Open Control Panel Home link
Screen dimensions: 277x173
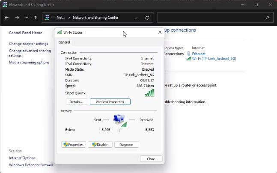(26, 33)
